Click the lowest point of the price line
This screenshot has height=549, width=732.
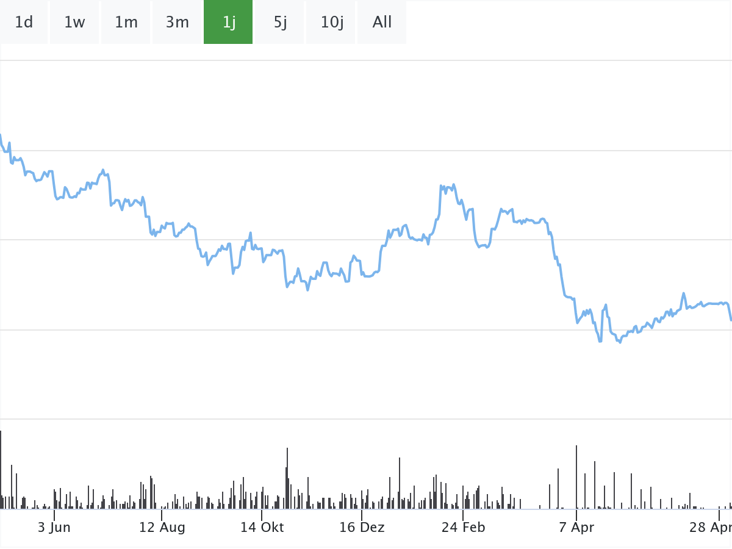point(620,343)
